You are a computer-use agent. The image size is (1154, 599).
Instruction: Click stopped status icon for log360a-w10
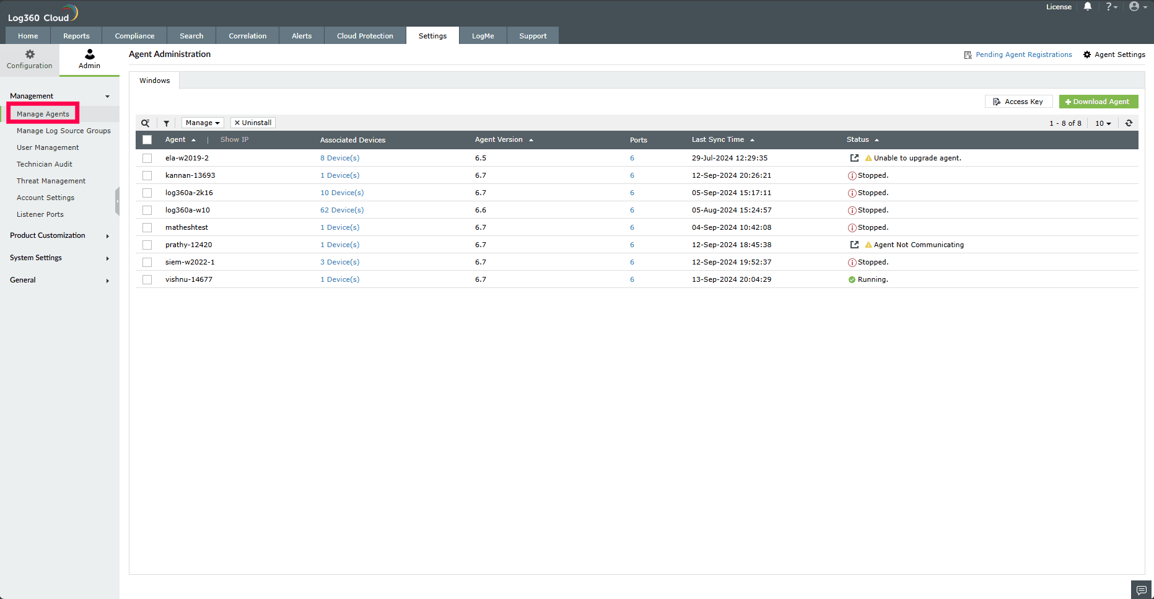(x=852, y=211)
